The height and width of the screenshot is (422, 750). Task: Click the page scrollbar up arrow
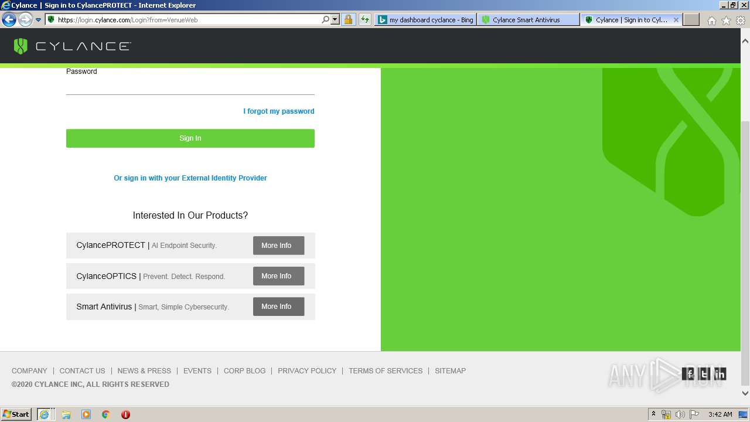pos(745,42)
